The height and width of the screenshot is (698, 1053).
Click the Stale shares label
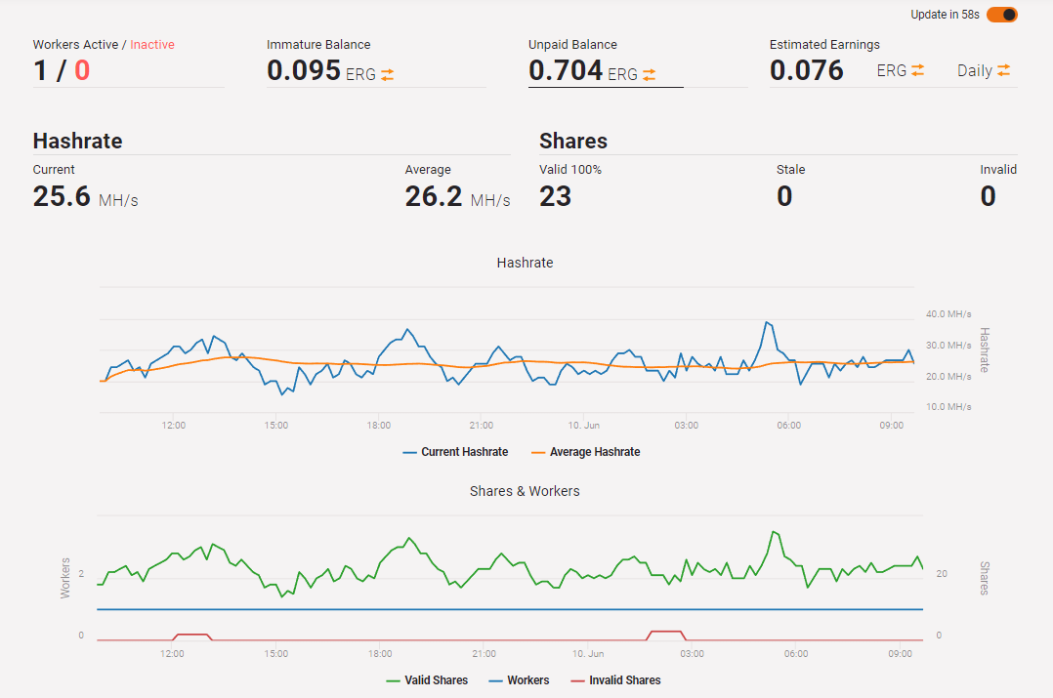[790, 170]
